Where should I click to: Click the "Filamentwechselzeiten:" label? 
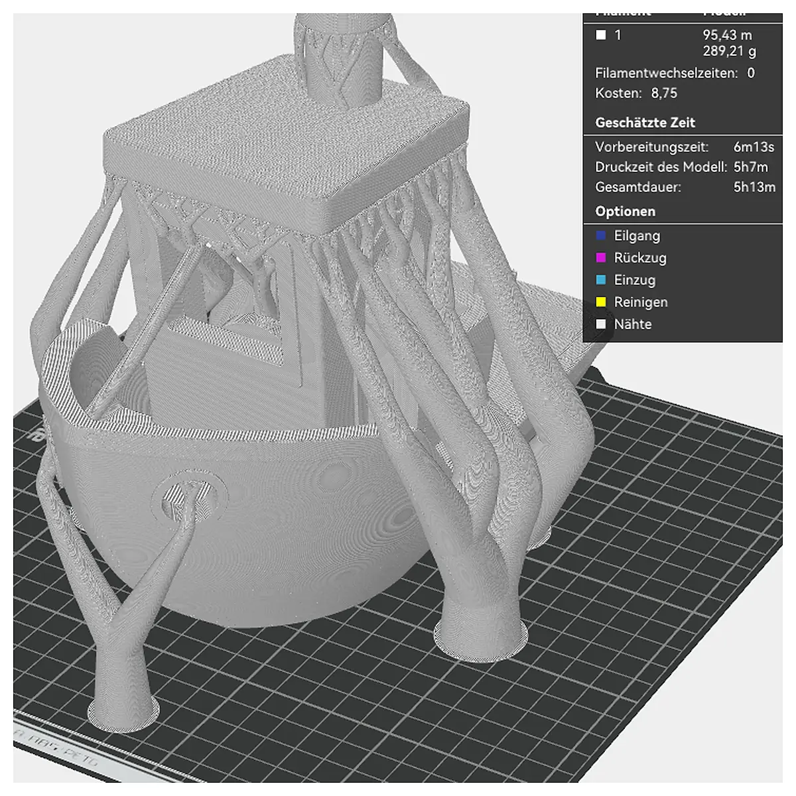pos(666,73)
